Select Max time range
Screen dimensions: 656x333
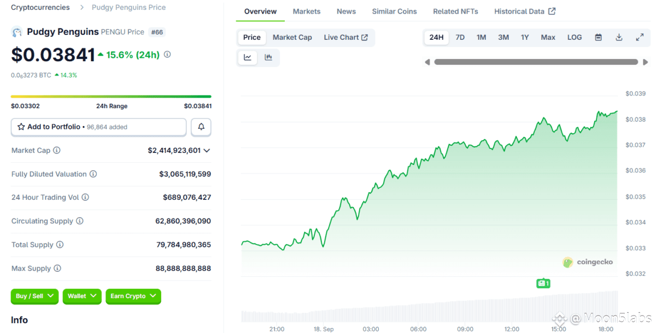(x=548, y=38)
